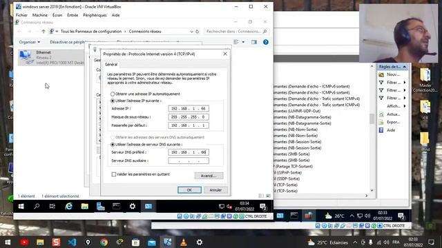This screenshot has height=248, width=442.
Task: Click the Serveur DNS préféré field
Action: click(x=189, y=152)
